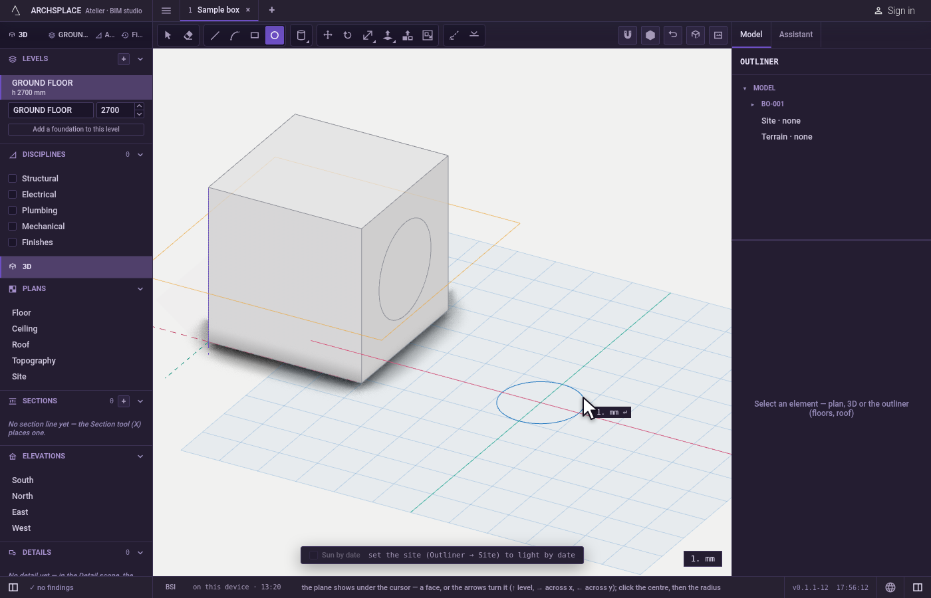Click the Sign in button
The image size is (931, 598).
click(x=894, y=11)
